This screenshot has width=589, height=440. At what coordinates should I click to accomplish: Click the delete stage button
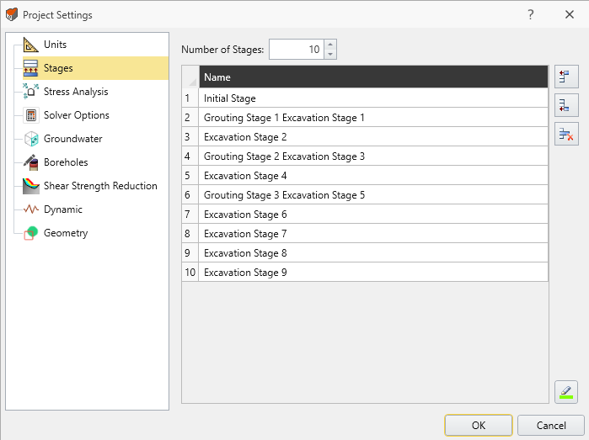566,133
